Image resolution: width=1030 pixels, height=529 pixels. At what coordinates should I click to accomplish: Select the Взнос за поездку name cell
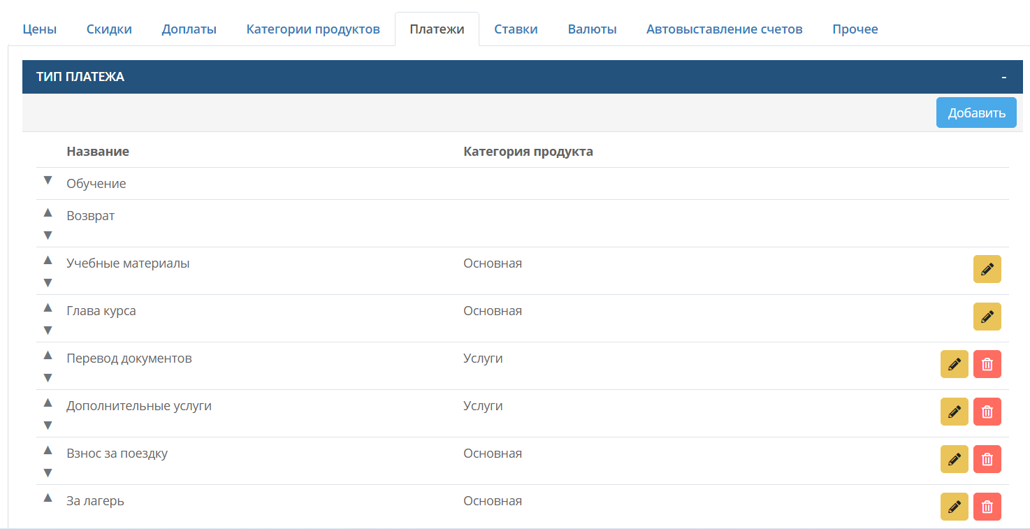pos(117,454)
